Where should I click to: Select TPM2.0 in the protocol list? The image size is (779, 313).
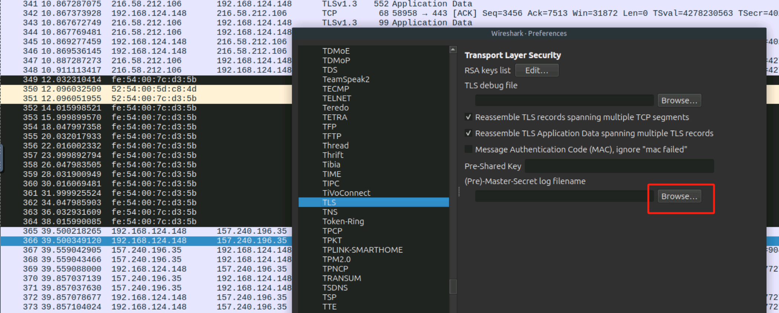(x=374, y=259)
